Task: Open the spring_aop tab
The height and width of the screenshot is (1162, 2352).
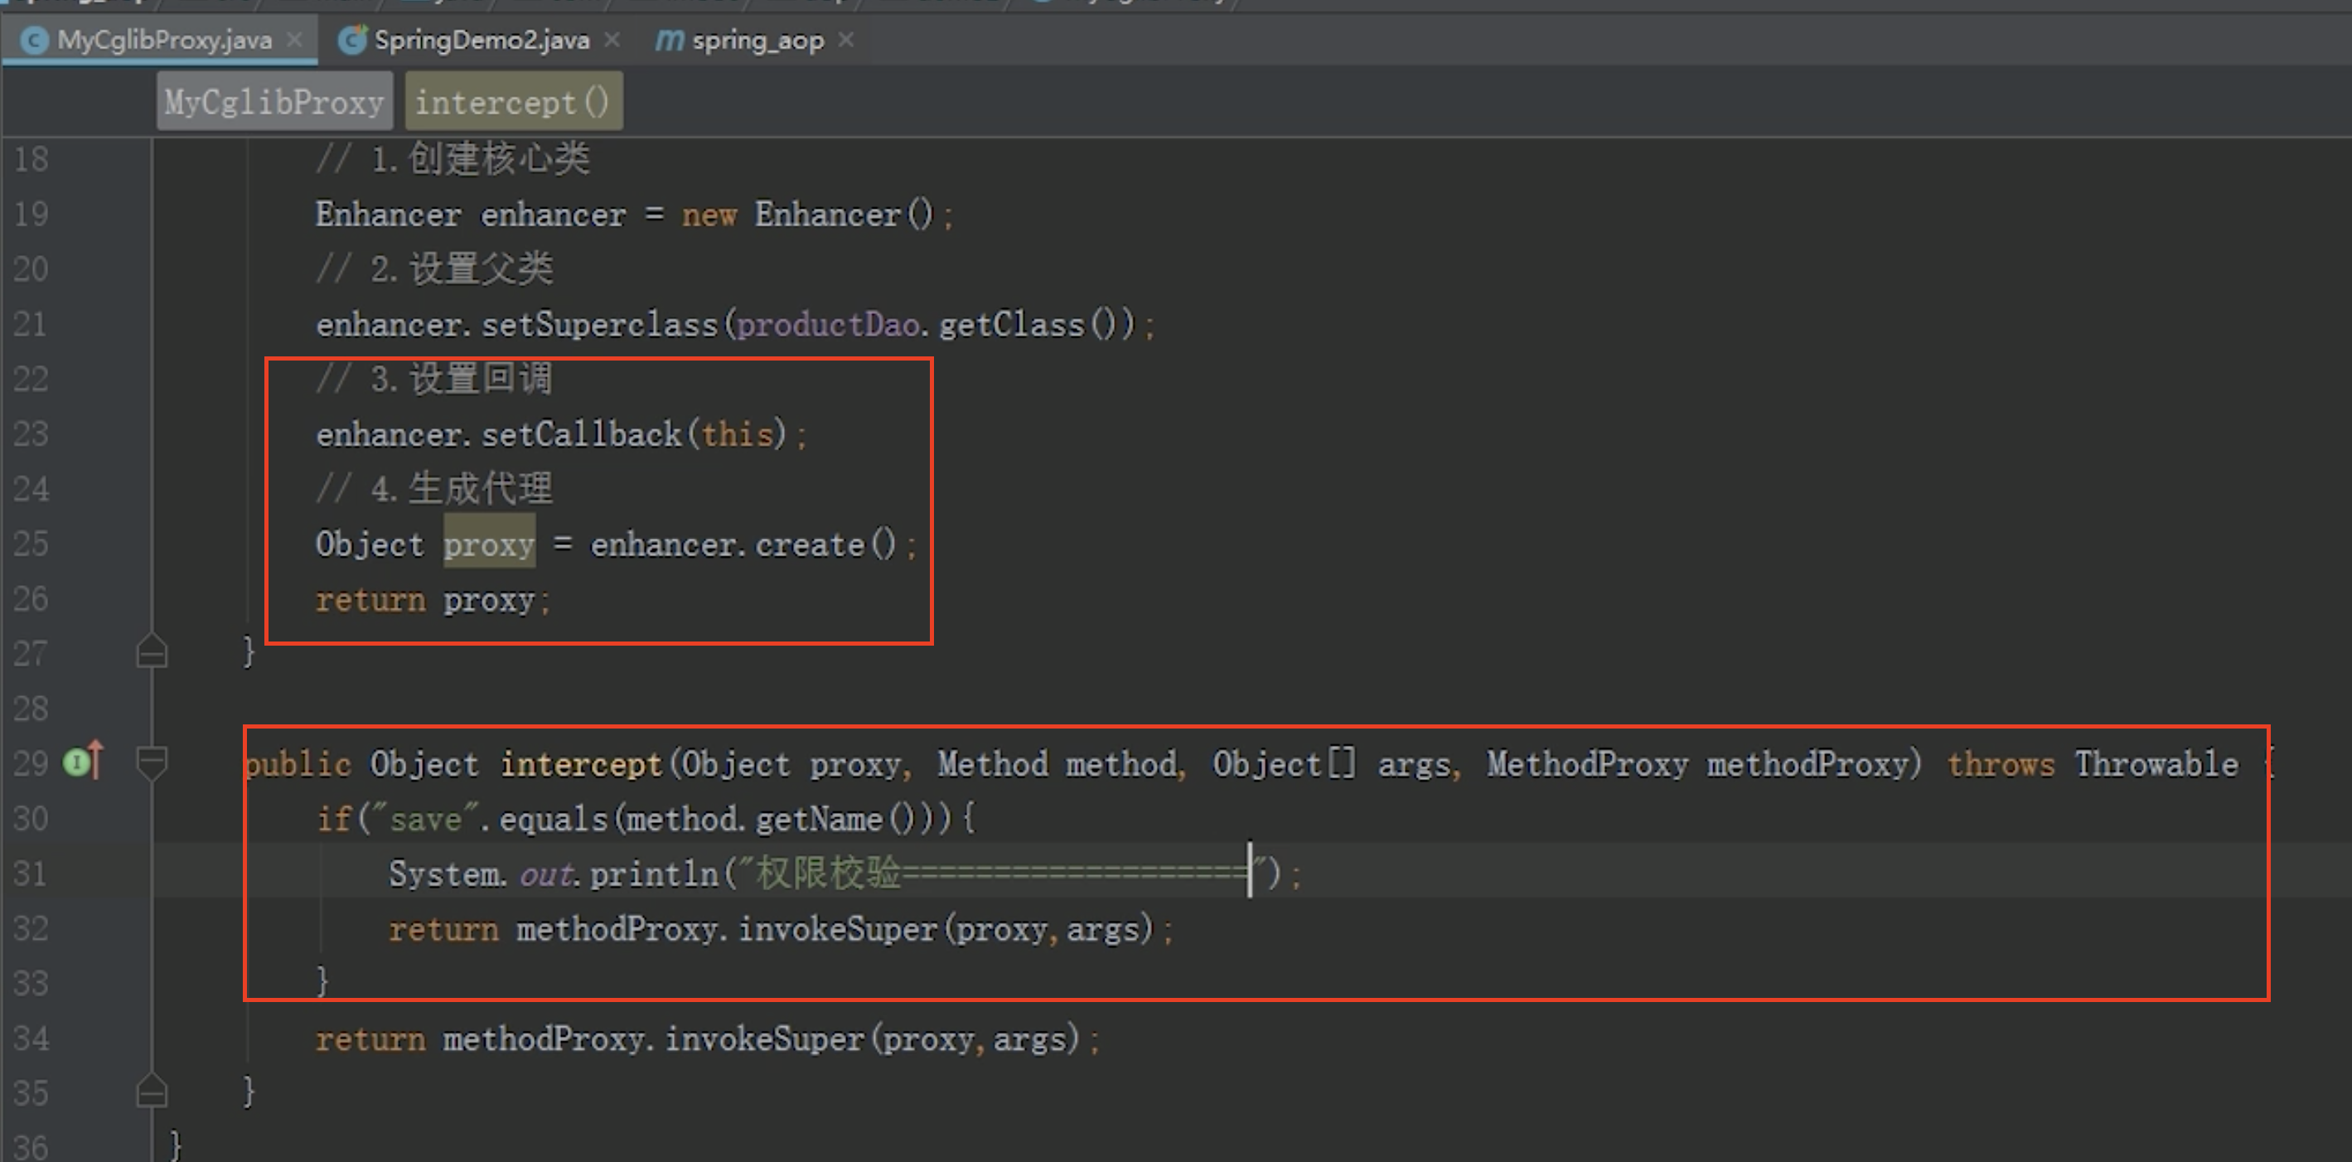Action: pyautogui.click(x=756, y=40)
